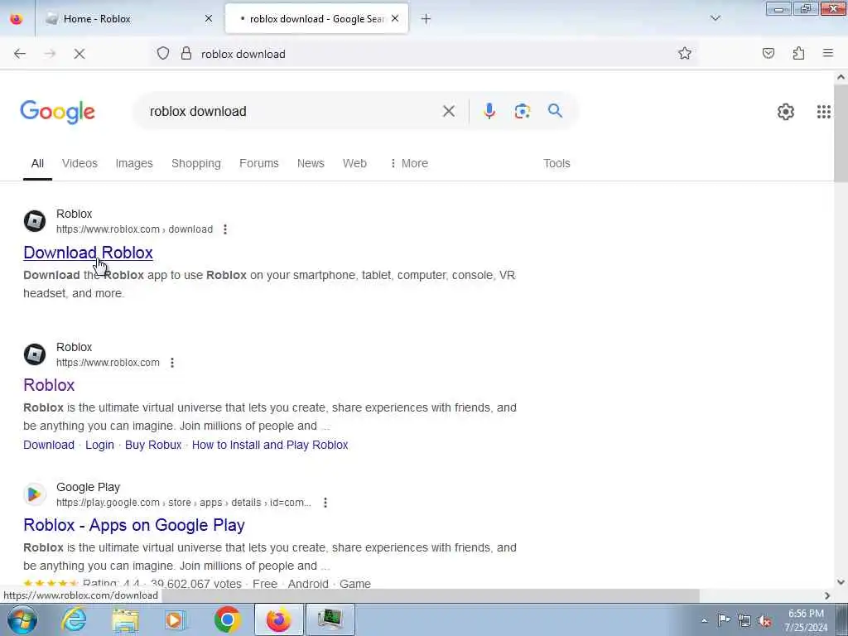Select the Images search tab

134,163
